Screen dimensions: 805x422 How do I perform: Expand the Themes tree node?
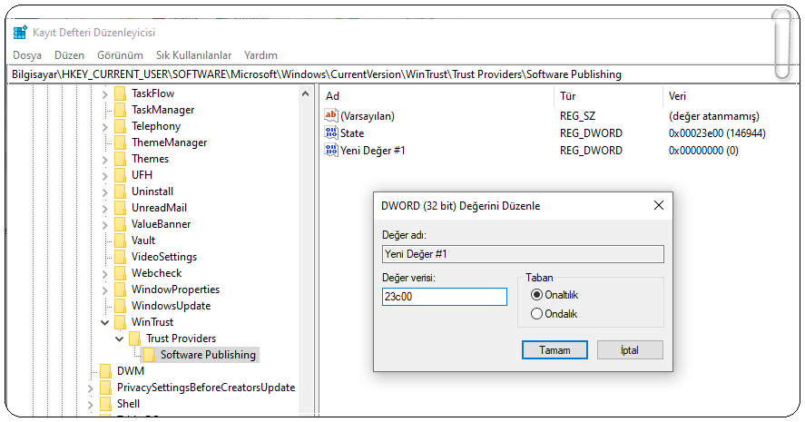click(104, 159)
